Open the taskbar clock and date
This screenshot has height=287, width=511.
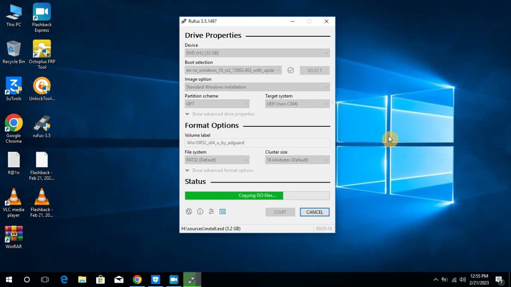point(479,279)
